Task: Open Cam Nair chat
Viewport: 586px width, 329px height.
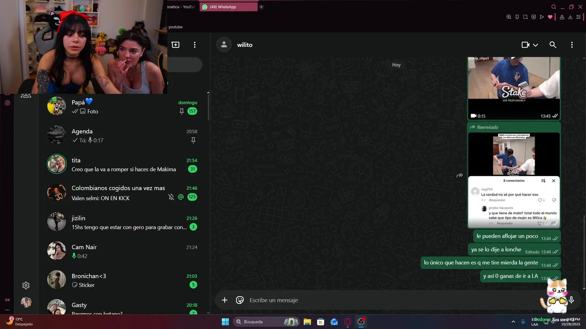Action: [x=124, y=251]
